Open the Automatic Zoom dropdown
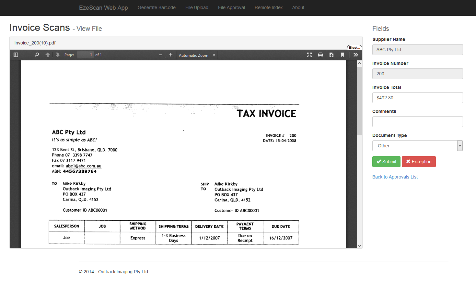The image size is (476, 284). click(197, 55)
